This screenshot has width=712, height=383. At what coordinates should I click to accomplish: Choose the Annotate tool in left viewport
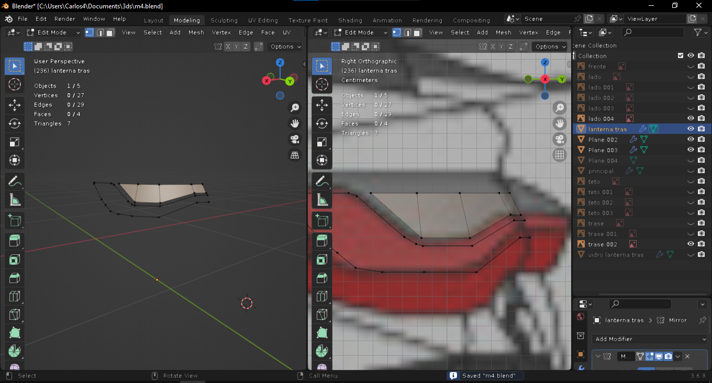(x=15, y=181)
